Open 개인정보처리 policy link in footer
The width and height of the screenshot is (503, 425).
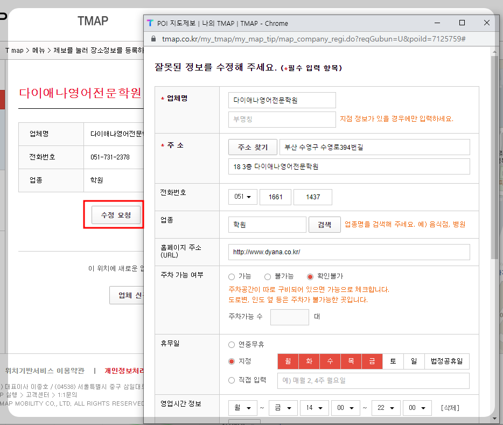124,371
